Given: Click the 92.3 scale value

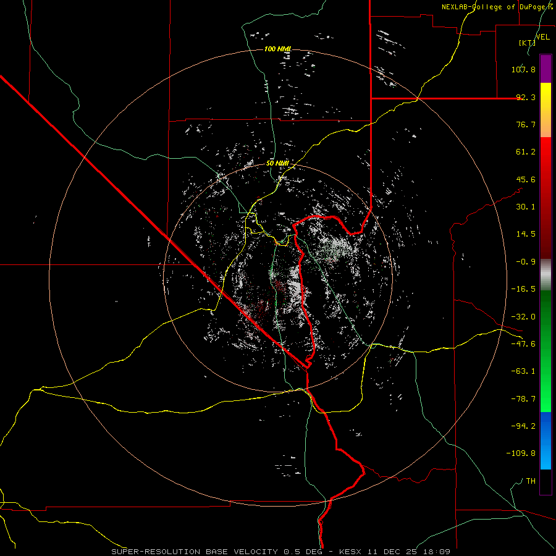Looking at the screenshot, I should pyautogui.click(x=526, y=97).
